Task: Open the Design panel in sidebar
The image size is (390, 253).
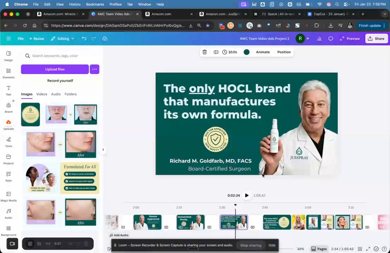Action: coord(8,56)
